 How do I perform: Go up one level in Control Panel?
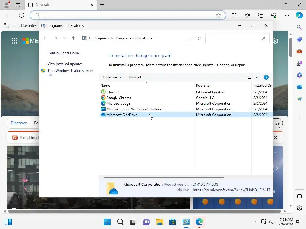click(73, 38)
